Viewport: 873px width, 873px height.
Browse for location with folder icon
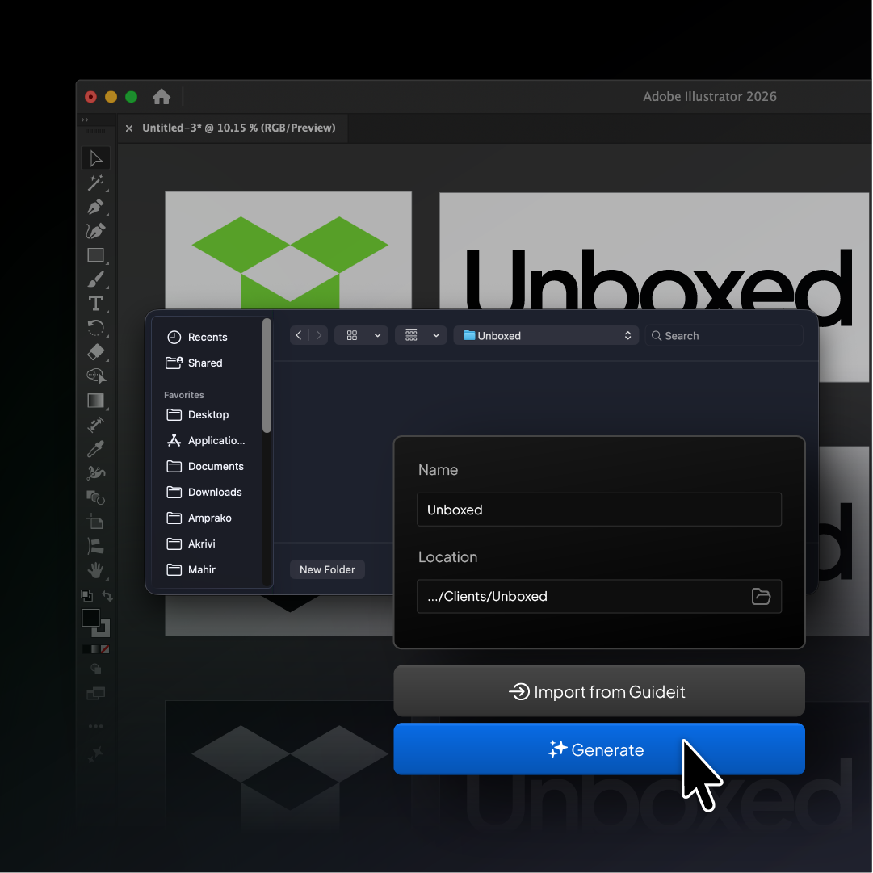point(761,596)
